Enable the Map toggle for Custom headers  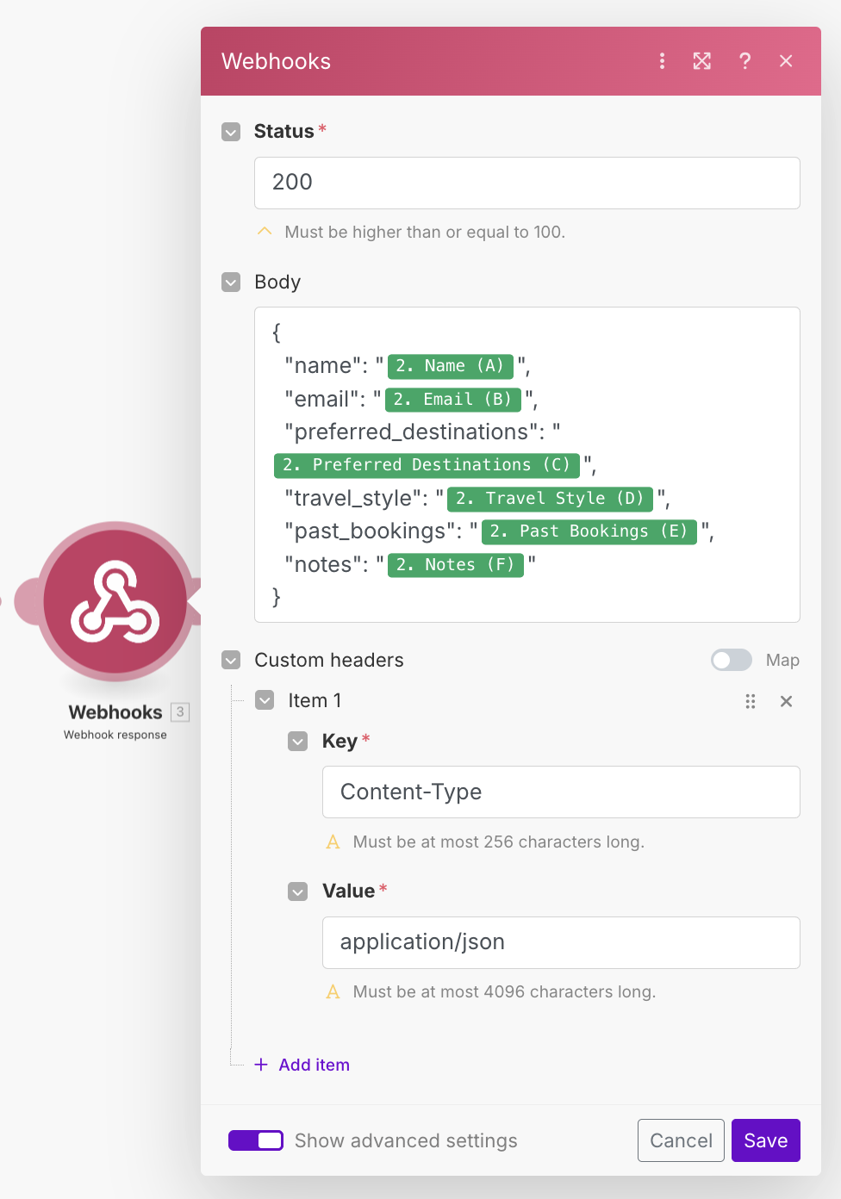click(731, 660)
